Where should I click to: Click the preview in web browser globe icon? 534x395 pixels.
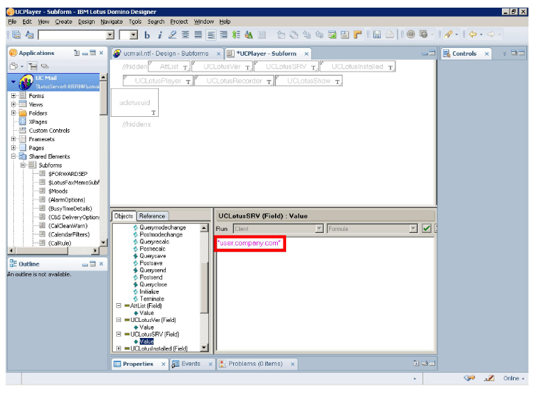click(x=411, y=34)
